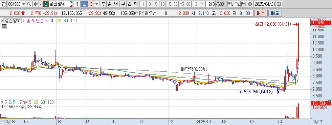The height and width of the screenshot is (125, 332).
Task: Select the 주 weekly chart button
Action: click(x=103, y=4)
